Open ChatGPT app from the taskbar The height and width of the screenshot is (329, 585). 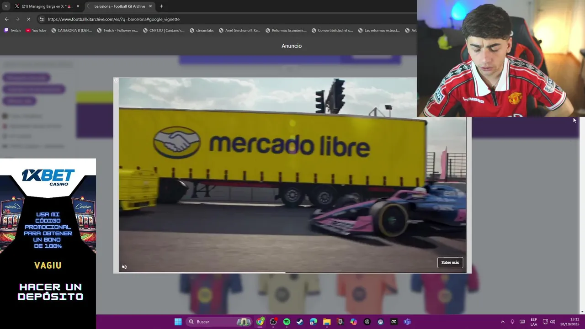pos(367,322)
